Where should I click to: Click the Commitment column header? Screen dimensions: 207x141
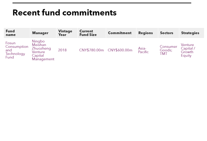(121, 33)
